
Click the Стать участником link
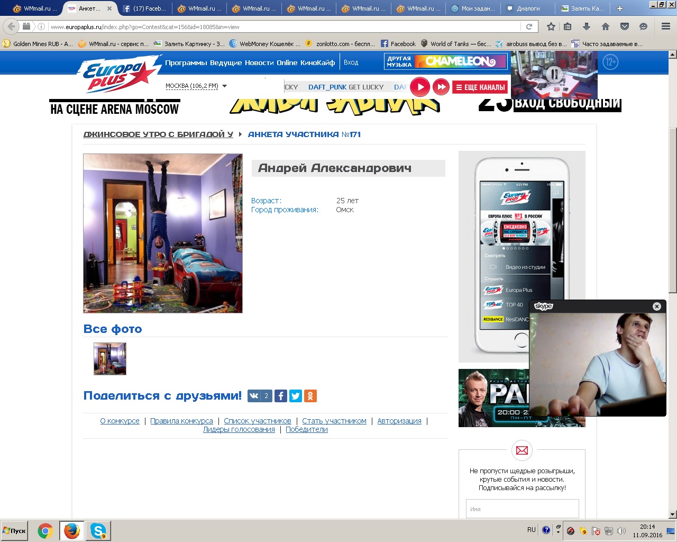point(334,421)
